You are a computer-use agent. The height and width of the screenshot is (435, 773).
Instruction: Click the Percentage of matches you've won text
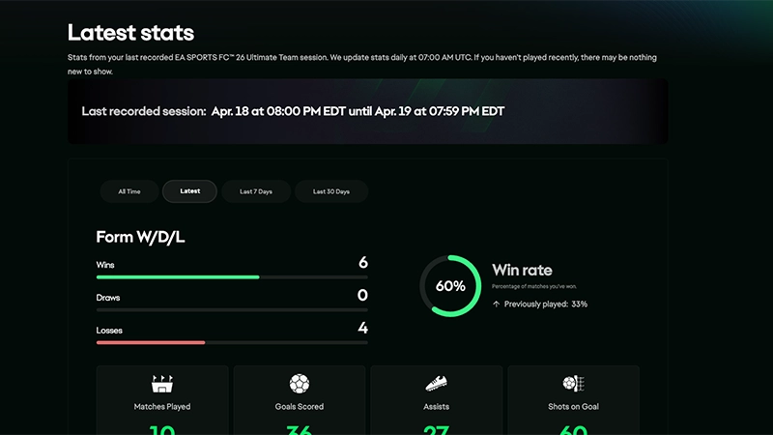point(534,286)
